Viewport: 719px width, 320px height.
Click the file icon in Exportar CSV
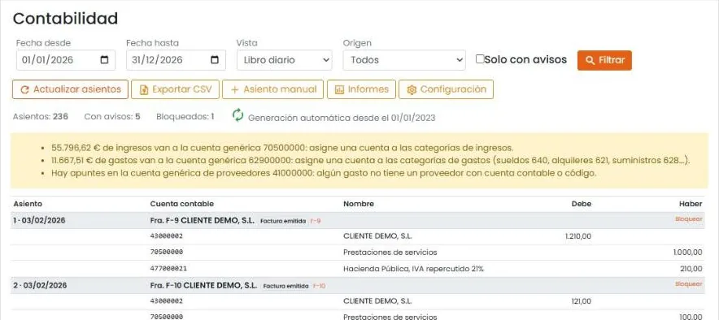pyautogui.click(x=143, y=89)
